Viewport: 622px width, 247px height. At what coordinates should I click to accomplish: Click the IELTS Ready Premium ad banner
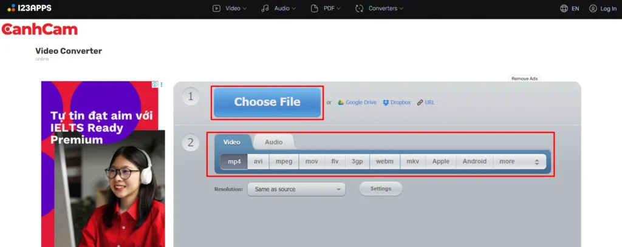[102, 164]
